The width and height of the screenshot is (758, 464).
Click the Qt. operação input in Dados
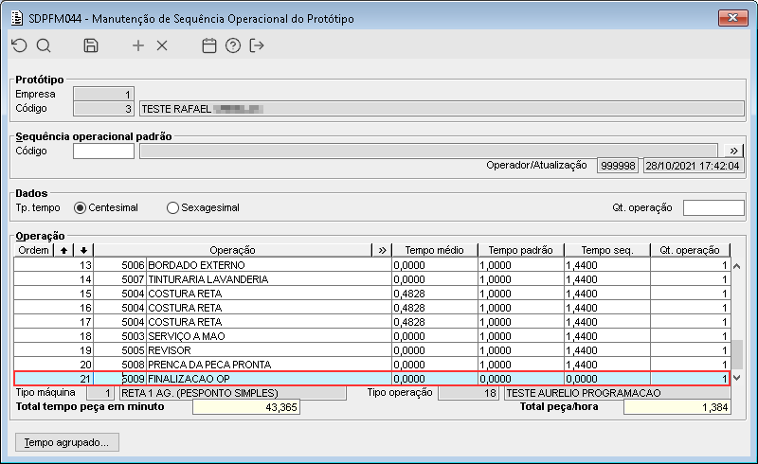point(713,207)
